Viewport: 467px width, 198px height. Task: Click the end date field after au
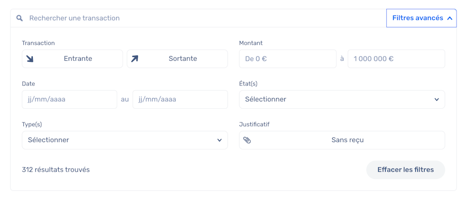[x=180, y=99]
